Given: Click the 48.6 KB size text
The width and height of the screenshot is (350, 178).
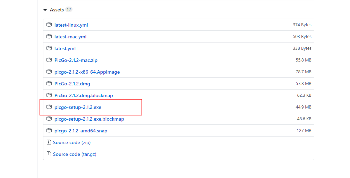Looking at the screenshot, I should pyautogui.click(x=304, y=119).
